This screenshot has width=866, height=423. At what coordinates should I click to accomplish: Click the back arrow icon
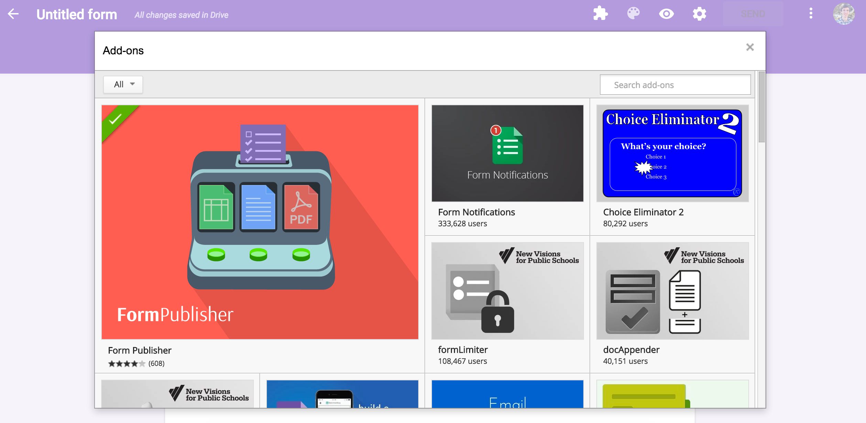[x=13, y=14]
